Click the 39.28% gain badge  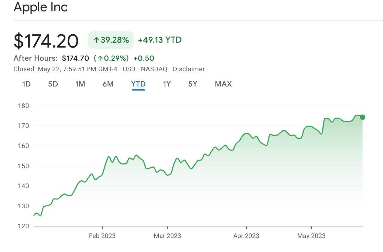click(111, 40)
